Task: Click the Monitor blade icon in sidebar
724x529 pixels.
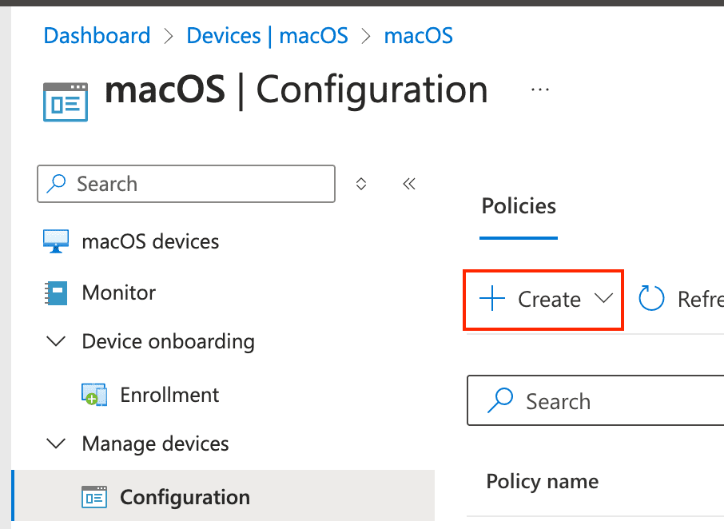Action: pyautogui.click(x=54, y=292)
